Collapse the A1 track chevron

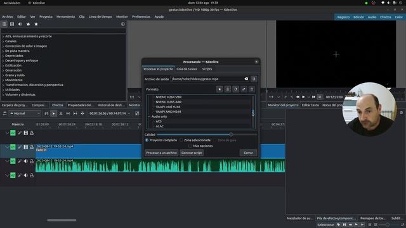coord(7,161)
